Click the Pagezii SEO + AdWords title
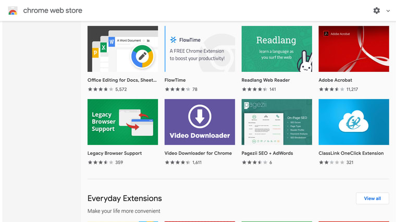 pos(267,153)
